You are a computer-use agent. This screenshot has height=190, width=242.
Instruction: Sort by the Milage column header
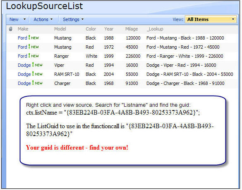tap(132, 29)
